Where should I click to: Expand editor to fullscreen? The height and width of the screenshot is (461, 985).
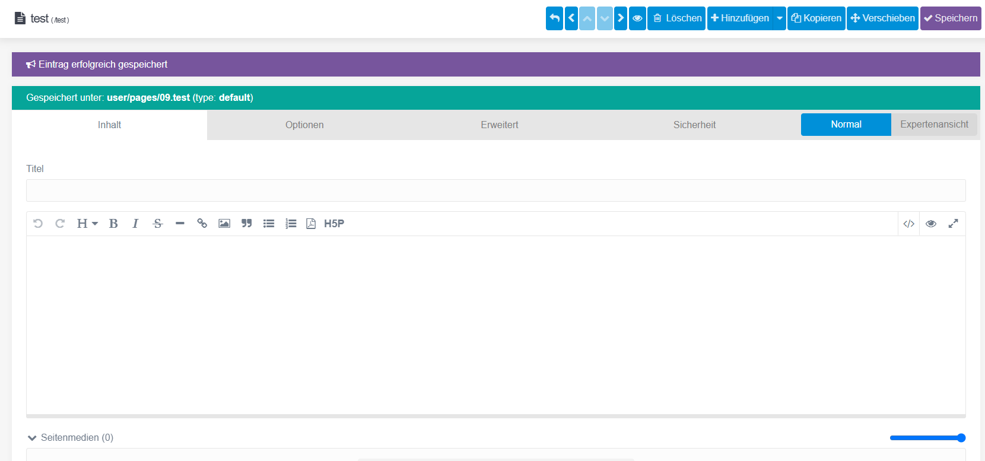[953, 224]
